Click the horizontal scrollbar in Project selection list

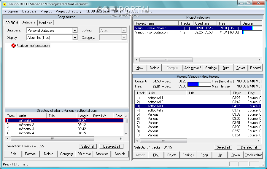[166, 60]
